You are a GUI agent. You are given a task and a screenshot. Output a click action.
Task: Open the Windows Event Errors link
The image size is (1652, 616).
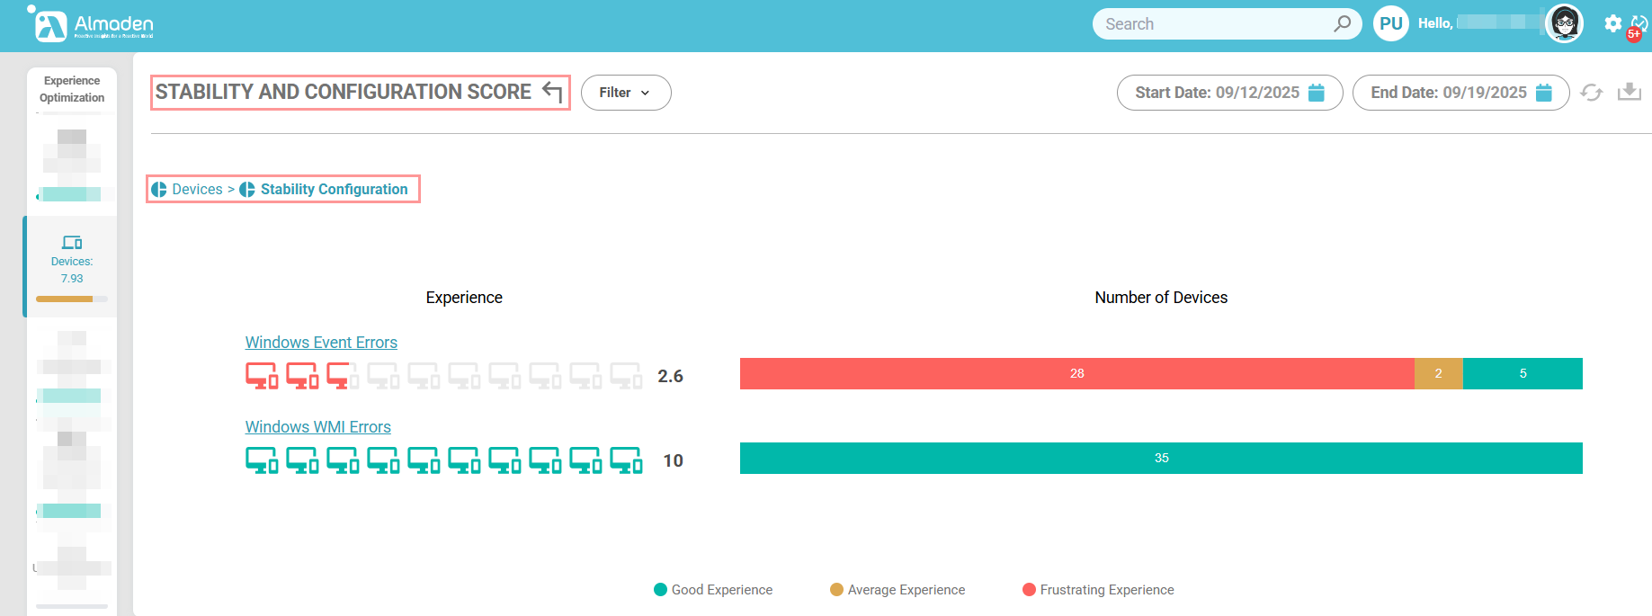321,343
